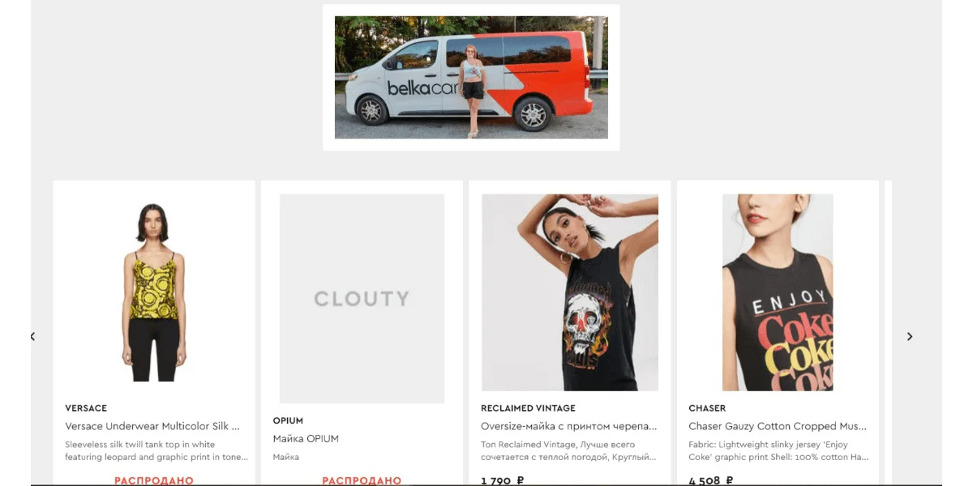Open the belkacar van photo
The width and height of the screenshot is (973, 486).
point(471,78)
